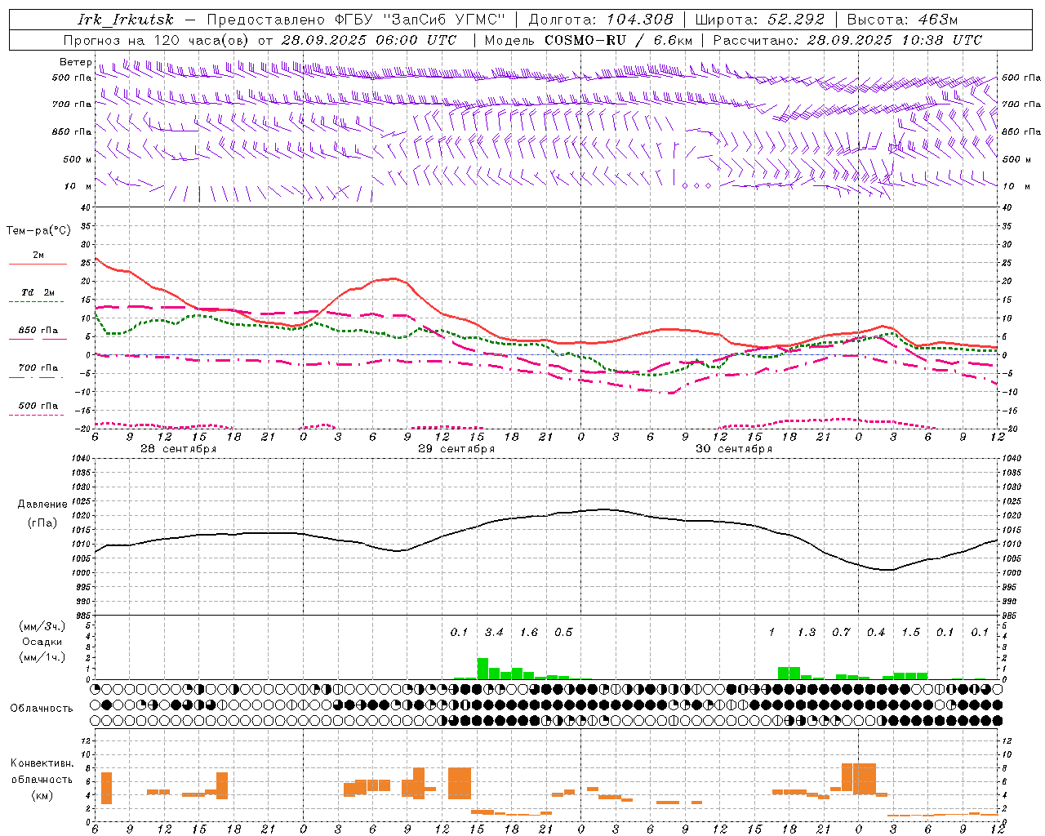The image size is (1045, 836).
Task: Click the '1.6' precipitation total
Action: pos(529,633)
